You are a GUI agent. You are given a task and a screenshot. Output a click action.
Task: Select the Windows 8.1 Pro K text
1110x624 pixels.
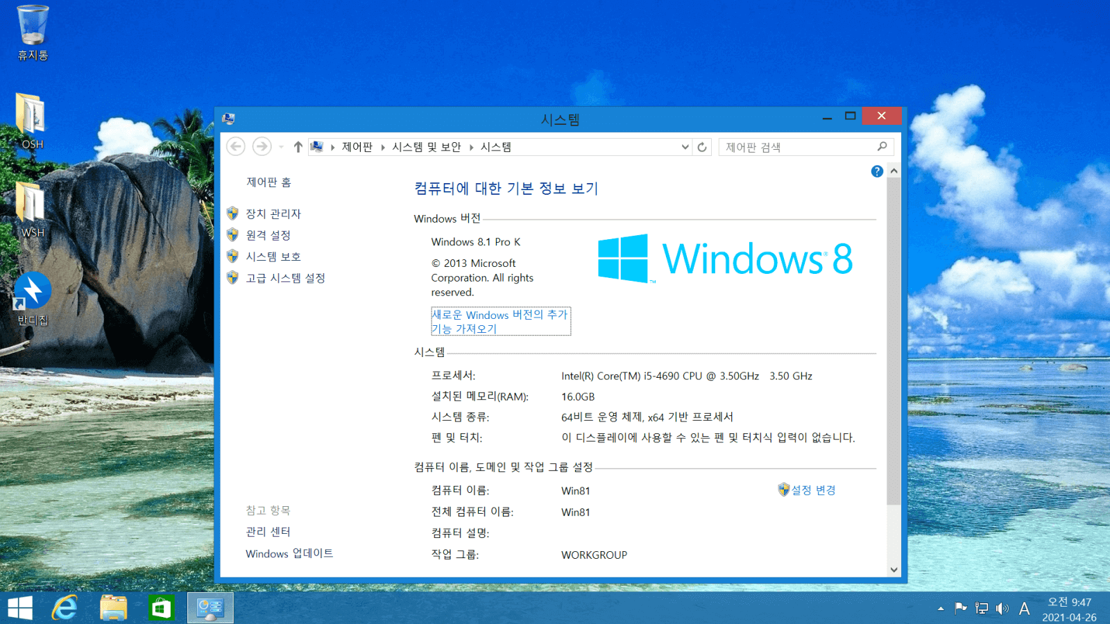click(476, 242)
